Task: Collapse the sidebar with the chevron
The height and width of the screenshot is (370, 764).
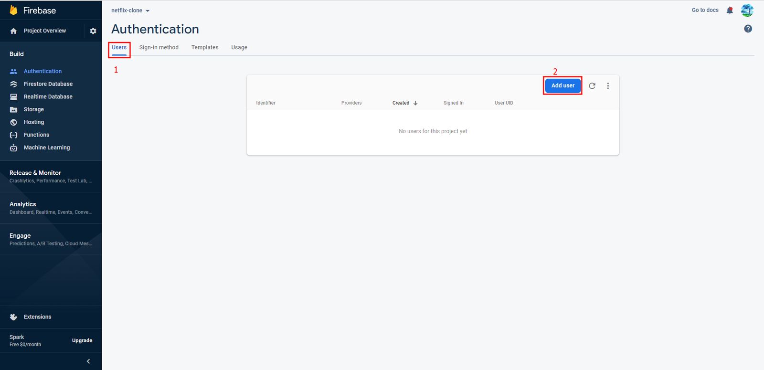Action: point(88,361)
